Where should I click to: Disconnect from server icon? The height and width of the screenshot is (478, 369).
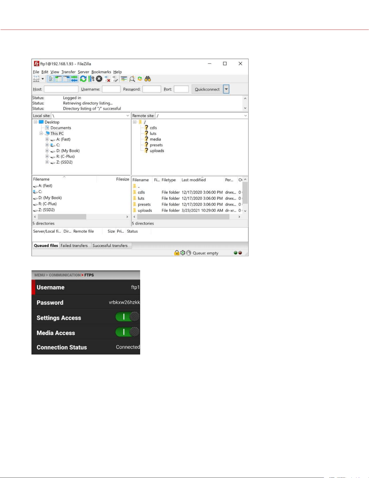(107, 79)
